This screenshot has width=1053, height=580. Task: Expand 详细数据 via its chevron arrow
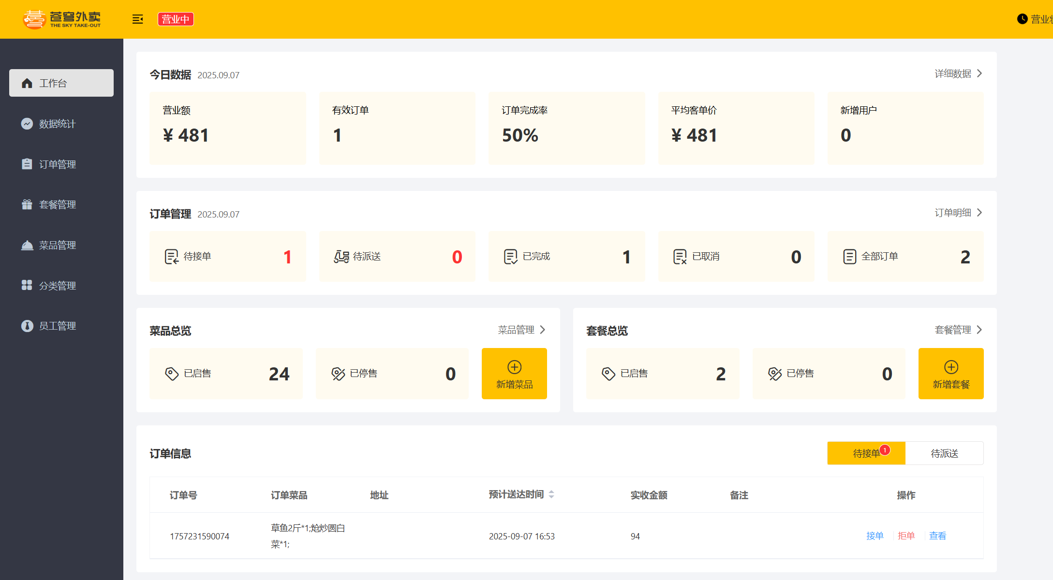pos(979,73)
